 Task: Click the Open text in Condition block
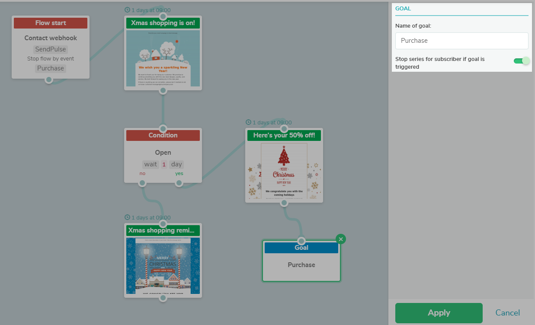coord(163,153)
